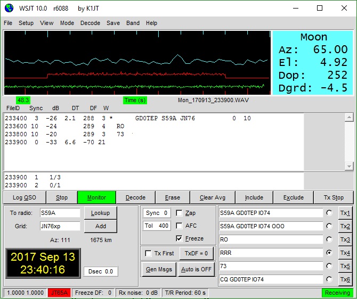Toggle the Auto is OFF button
The image size is (357, 299).
[x=196, y=269]
